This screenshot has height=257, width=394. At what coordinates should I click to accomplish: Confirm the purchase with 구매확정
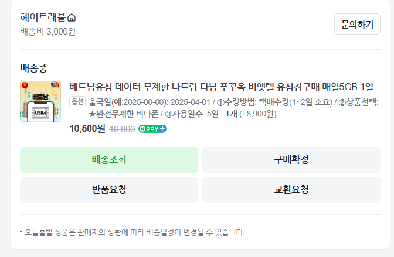[291, 160]
